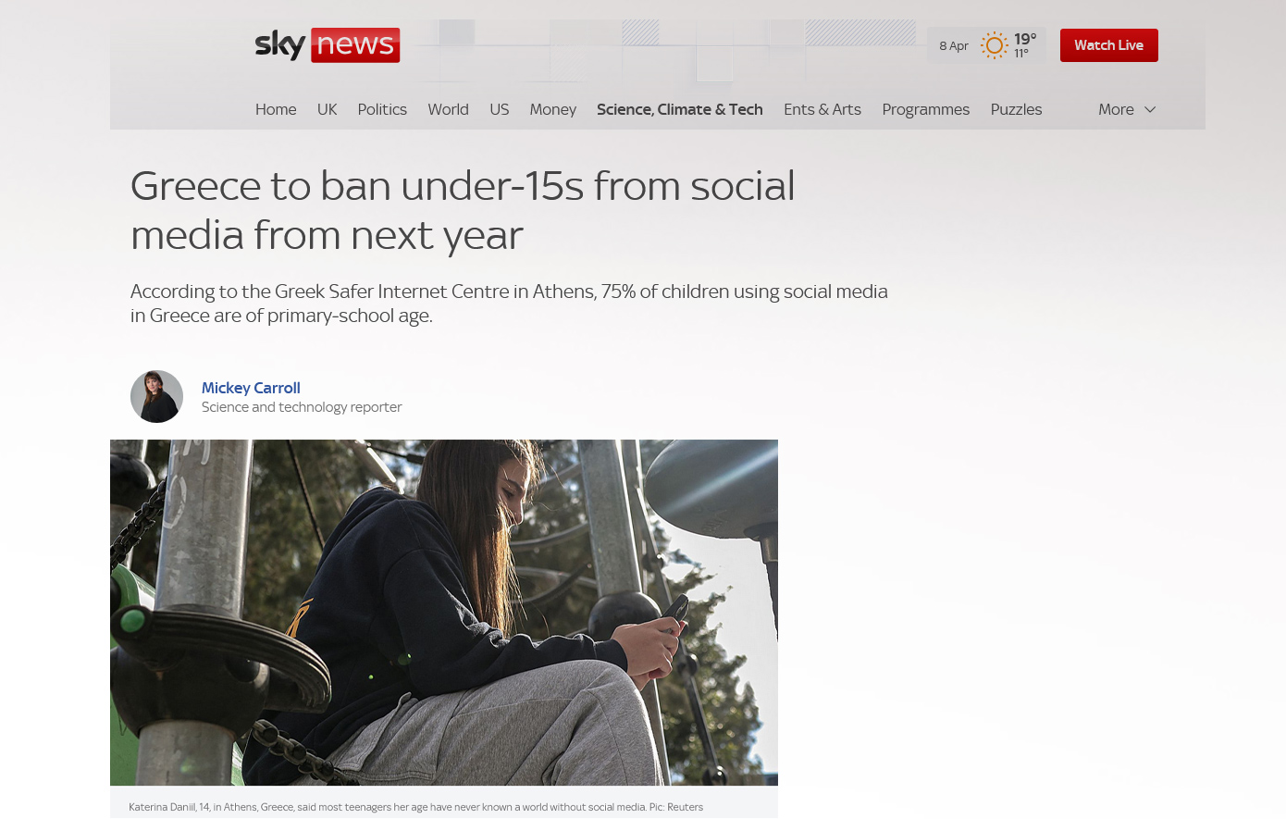Click Mickey Carroll's author avatar

coord(156,396)
